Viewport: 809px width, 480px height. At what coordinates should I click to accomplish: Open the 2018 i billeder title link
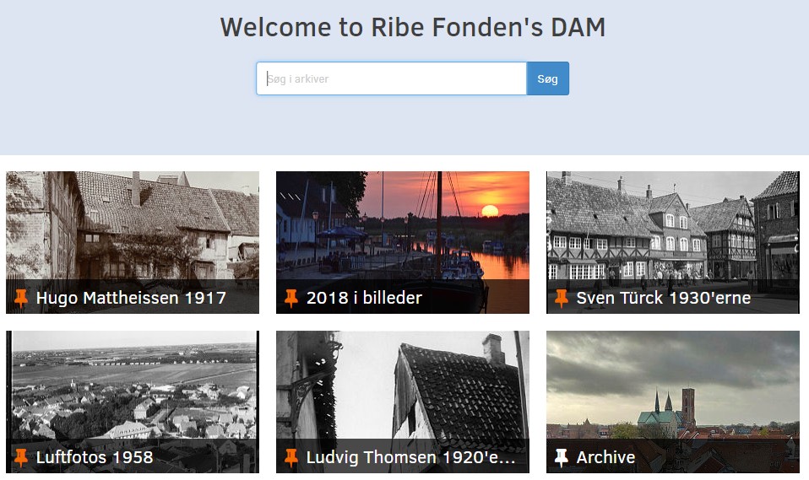pos(364,298)
